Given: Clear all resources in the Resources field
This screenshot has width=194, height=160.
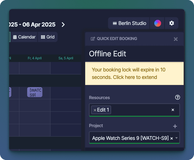Looking at the screenshot, I should point(173,110).
